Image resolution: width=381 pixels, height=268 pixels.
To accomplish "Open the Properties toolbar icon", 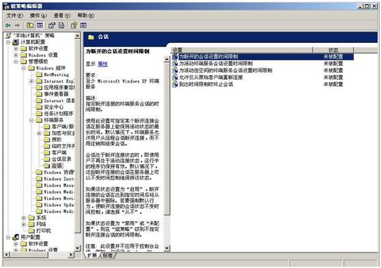I will pyautogui.click(x=52, y=25).
